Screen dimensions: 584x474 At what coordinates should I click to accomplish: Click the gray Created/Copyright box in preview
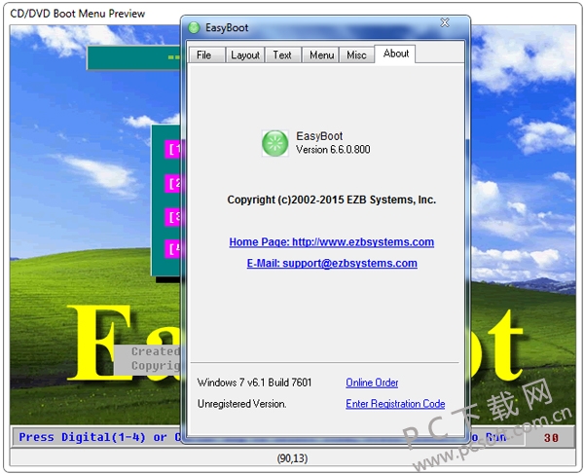[148, 359]
